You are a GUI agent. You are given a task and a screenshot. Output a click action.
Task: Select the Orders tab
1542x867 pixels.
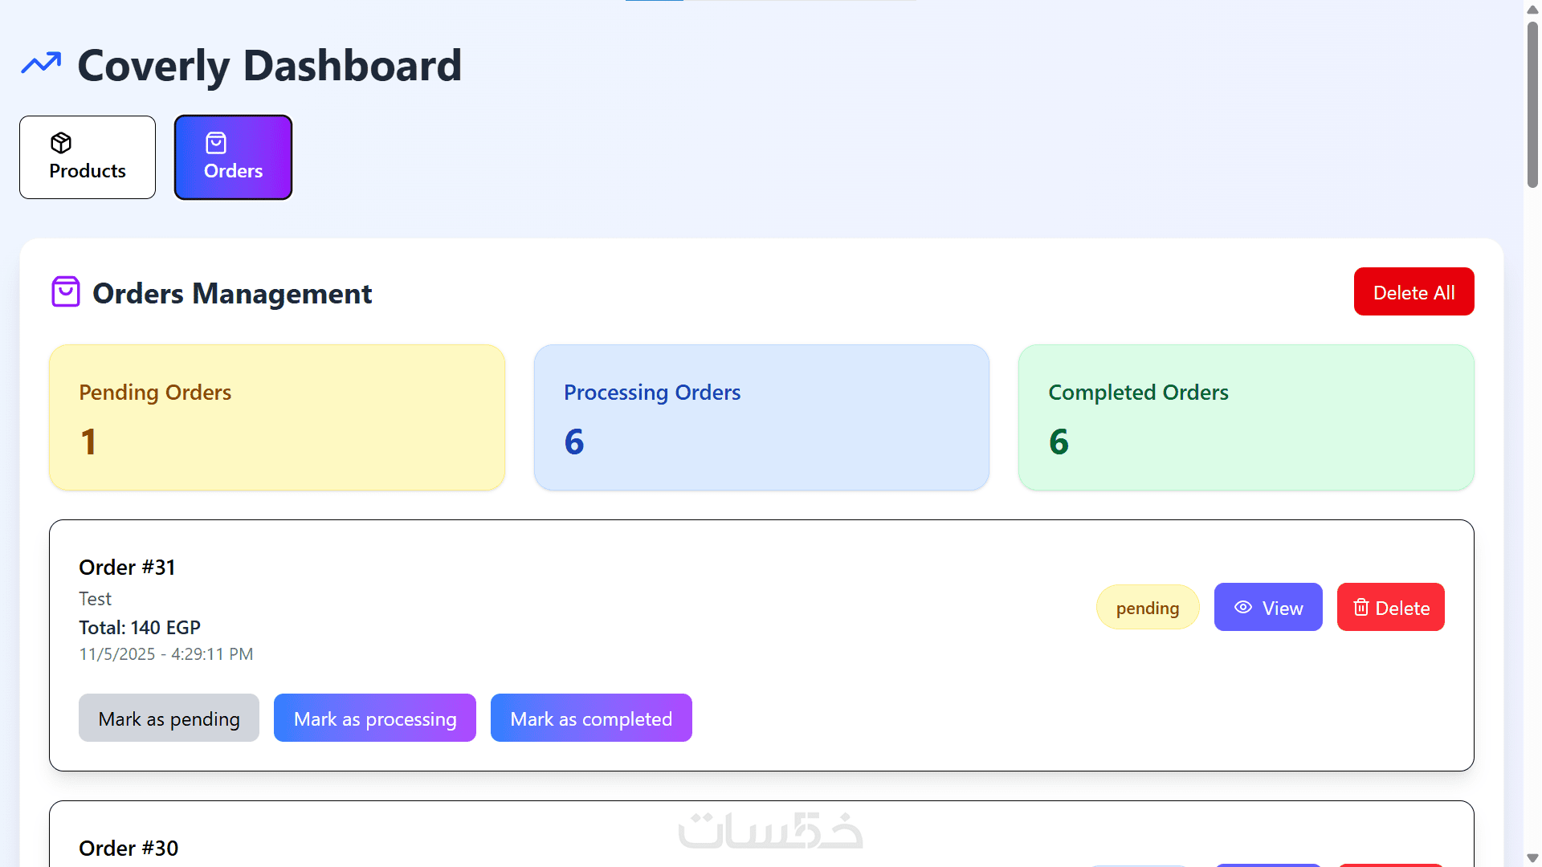[233, 157]
